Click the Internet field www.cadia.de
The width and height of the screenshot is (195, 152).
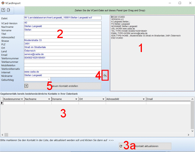tap(63, 72)
